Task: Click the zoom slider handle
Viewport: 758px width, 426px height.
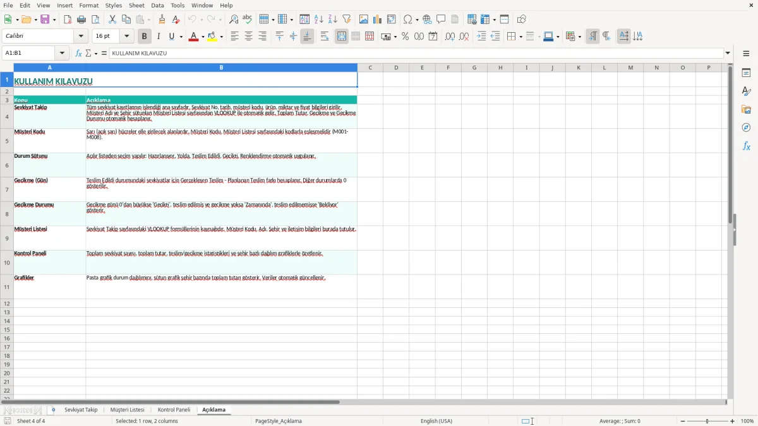Action: pyautogui.click(x=707, y=421)
